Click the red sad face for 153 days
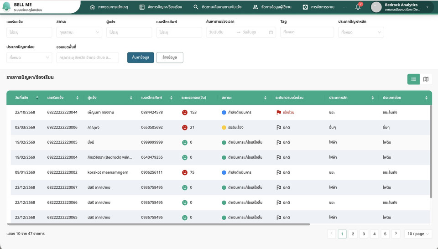438x249 pixels. [184, 112]
